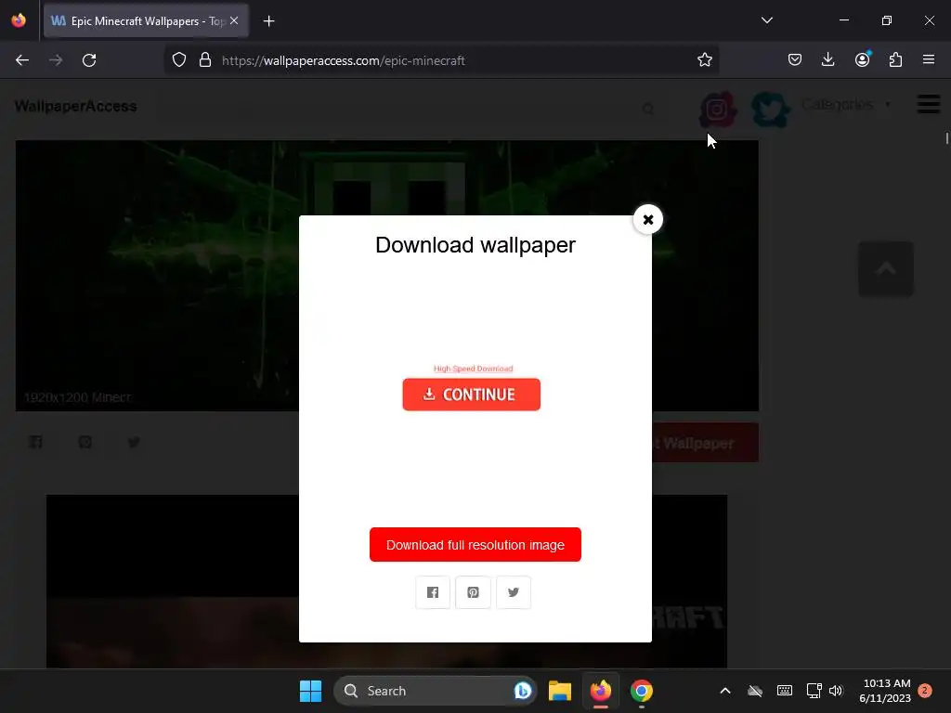Open the site Twitter bird icon

770,110
